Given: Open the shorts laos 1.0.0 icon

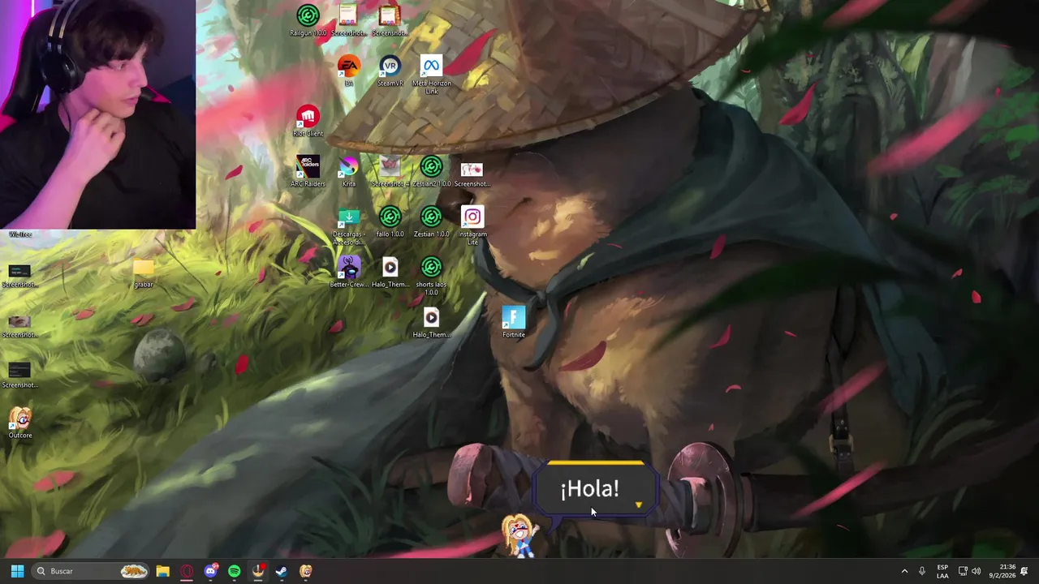Looking at the screenshot, I should click(x=431, y=276).
